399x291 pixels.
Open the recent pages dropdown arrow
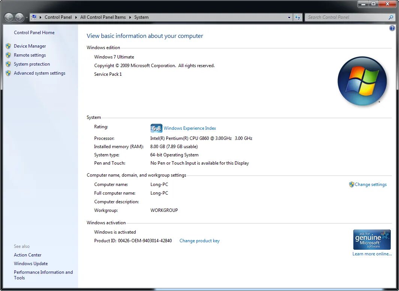[x=27, y=18]
